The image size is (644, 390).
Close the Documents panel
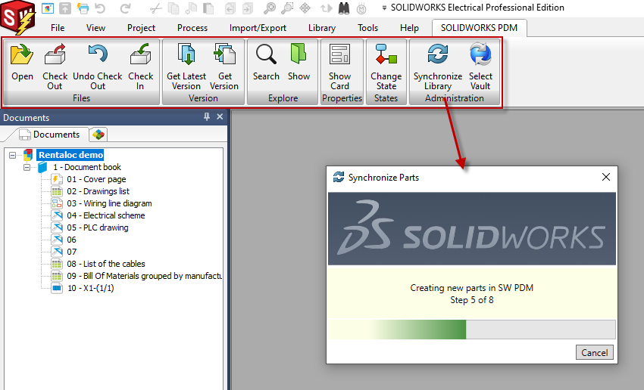pos(220,117)
